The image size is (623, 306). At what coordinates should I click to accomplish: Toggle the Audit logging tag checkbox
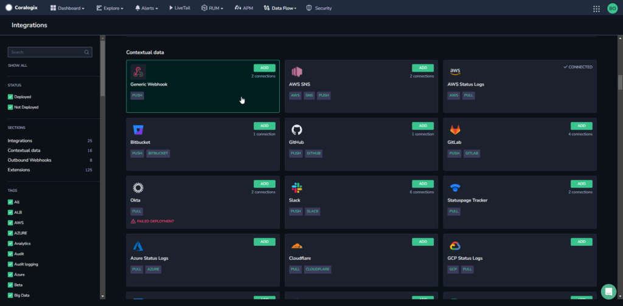(10, 264)
